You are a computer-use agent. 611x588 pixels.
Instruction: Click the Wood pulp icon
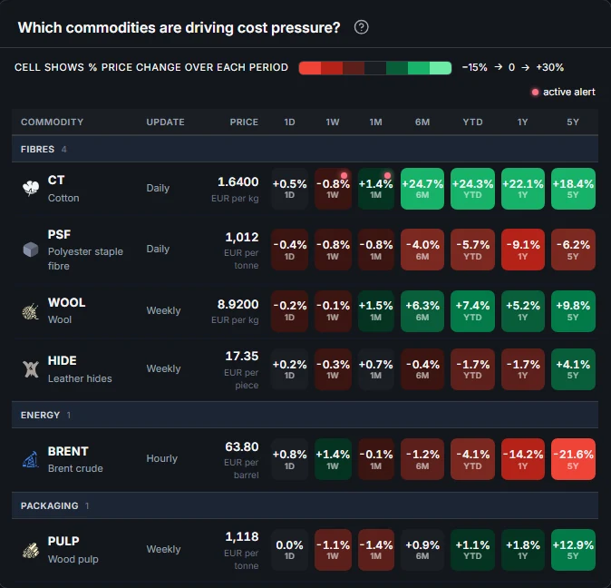(x=31, y=550)
